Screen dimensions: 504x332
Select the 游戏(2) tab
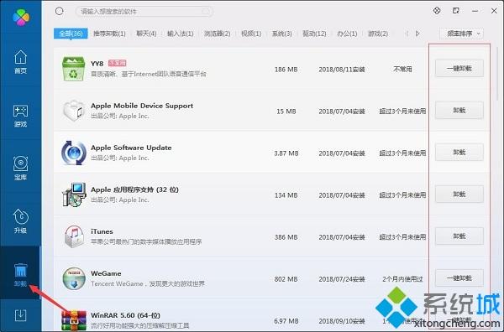(378, 34)
